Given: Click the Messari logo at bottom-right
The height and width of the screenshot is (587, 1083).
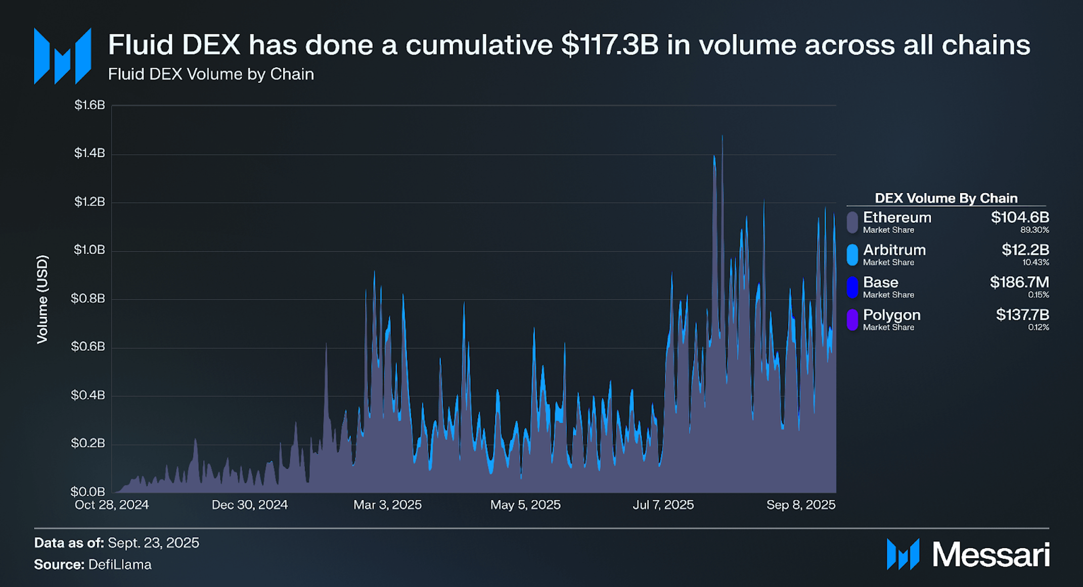Looking at the screenshot, I should [968, 554].
